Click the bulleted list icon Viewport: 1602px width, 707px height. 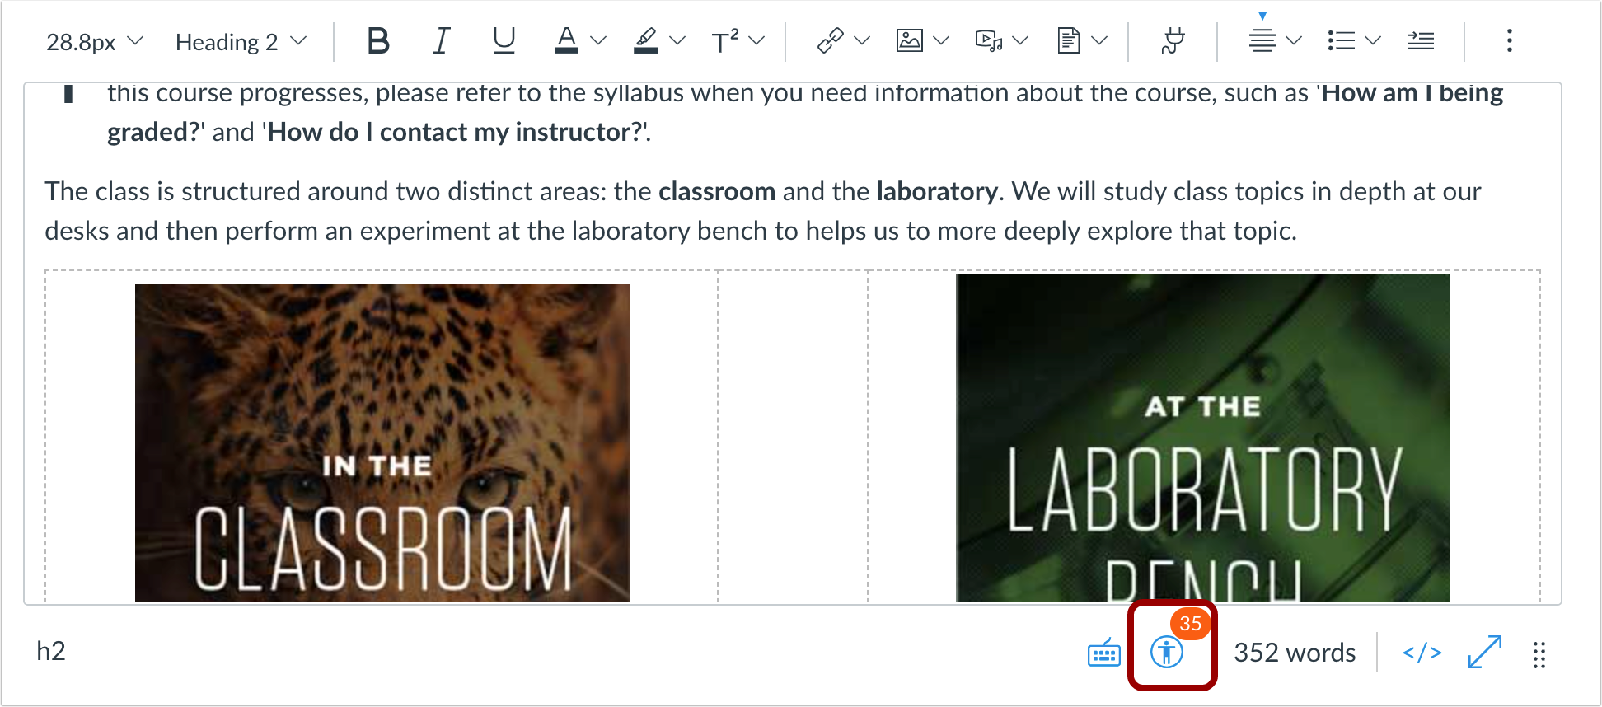tap(1342, 40)
